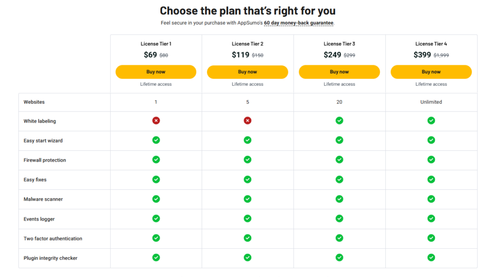The image size is (499, 277).
Task: Click the Unlimited websites cell for Tier 4
Action: (431, 102)
